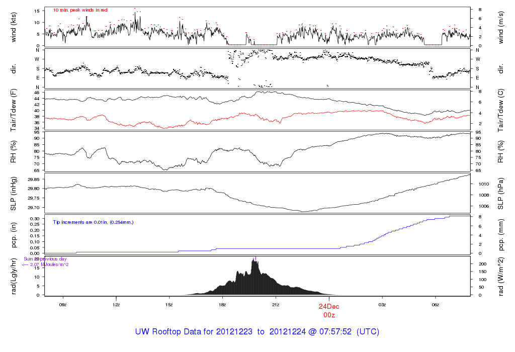The image size is (515, 352).
Task: Click the '03z' time axis label
Action: (382, 305)
